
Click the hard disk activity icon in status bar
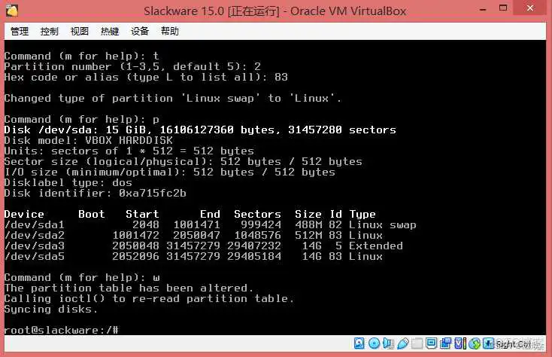pyautogui.click(x=359, y=343)
